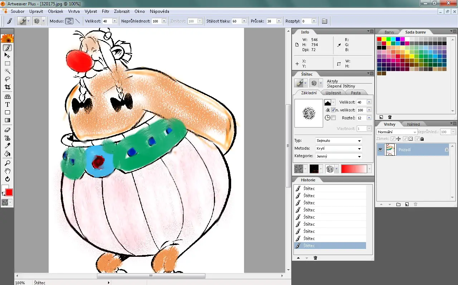Switch to the Pasta brush tab

356,93
